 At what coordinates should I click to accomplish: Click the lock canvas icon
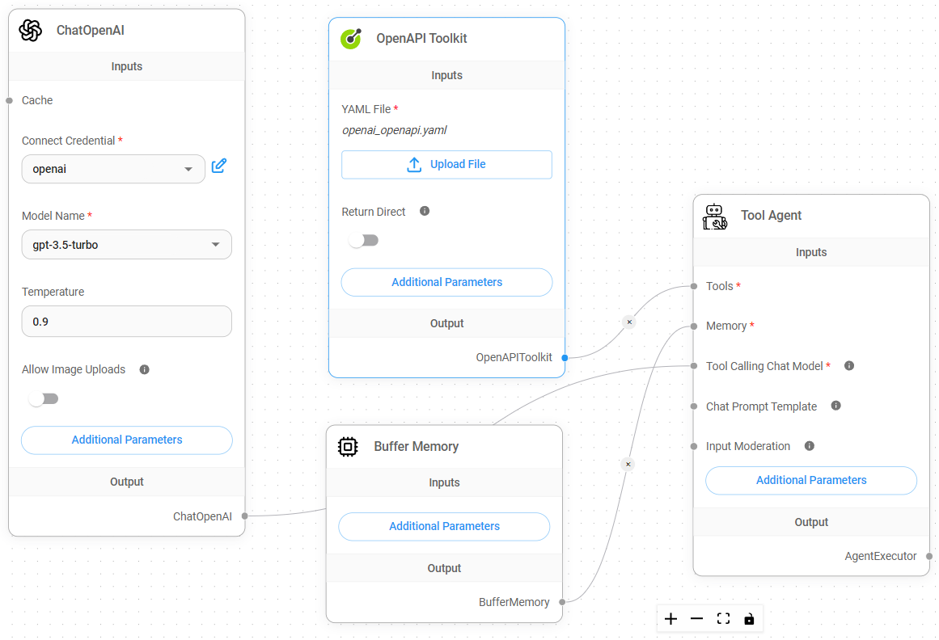(749, 619)
